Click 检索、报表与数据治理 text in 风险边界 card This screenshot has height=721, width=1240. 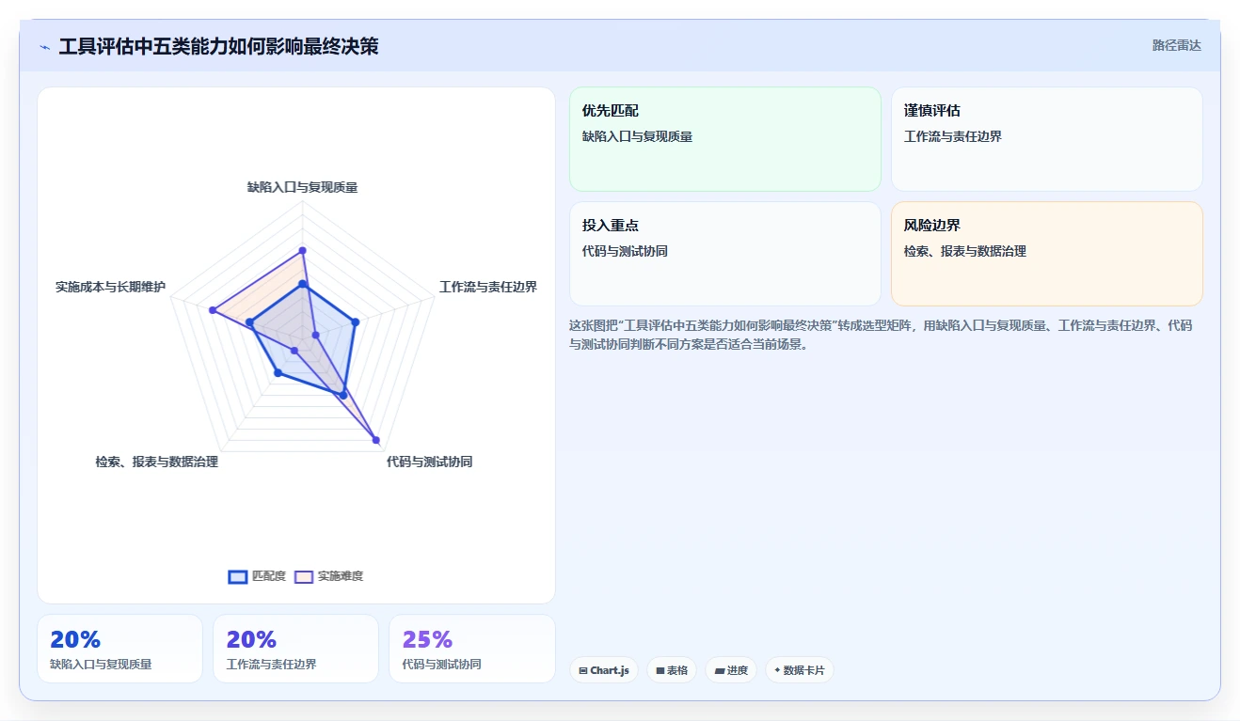coord(965,251)
